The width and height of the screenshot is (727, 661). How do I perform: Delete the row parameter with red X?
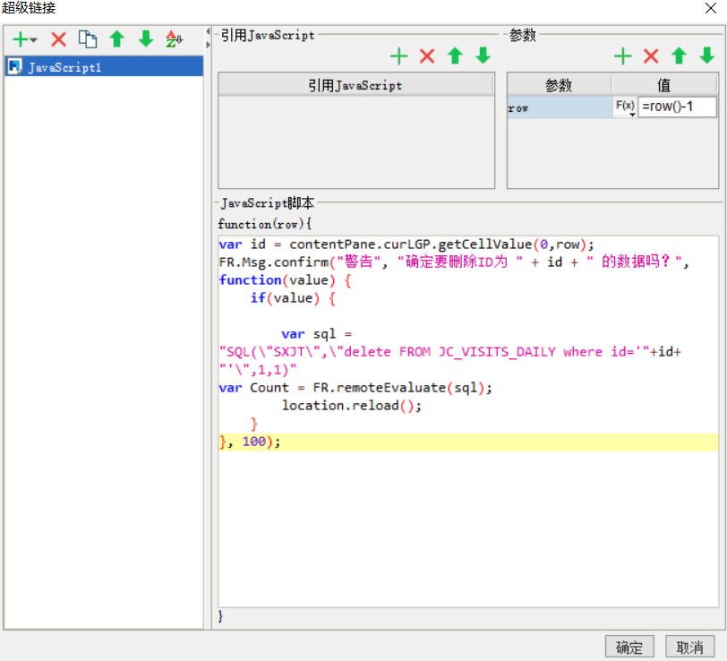coord(650,56)
